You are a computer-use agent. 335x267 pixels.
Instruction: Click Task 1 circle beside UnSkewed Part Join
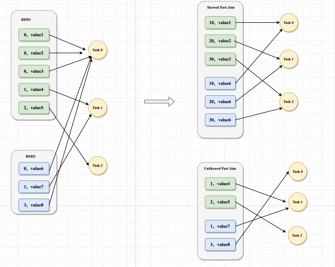click(298, 202)
